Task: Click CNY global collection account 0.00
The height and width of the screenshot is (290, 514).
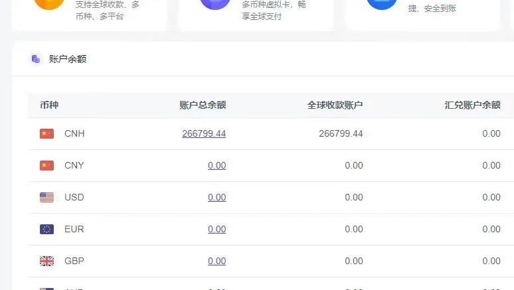Action: [354, 165]
